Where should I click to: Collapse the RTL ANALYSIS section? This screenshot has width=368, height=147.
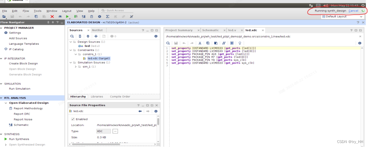2,98
